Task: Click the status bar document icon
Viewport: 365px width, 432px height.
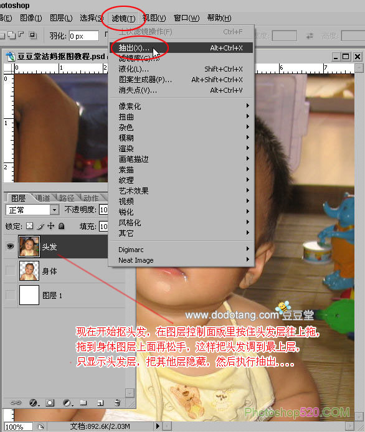Action: pos(40,426)
